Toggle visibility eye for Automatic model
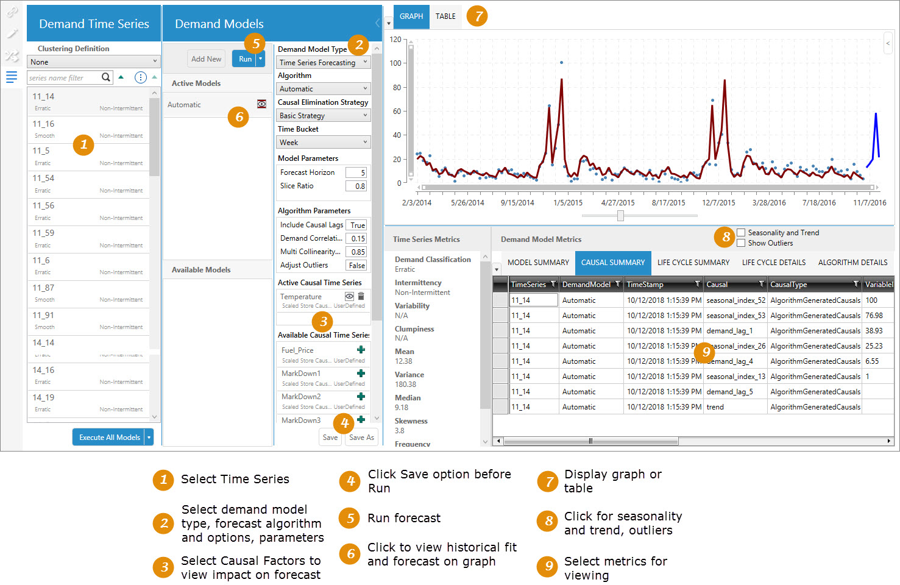This screenshot has height=585, width=900. pyautogui.click(x=261, y=104)
